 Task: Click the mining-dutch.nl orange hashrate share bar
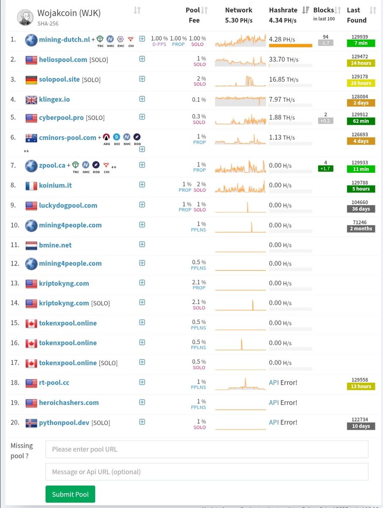point(291,45)
